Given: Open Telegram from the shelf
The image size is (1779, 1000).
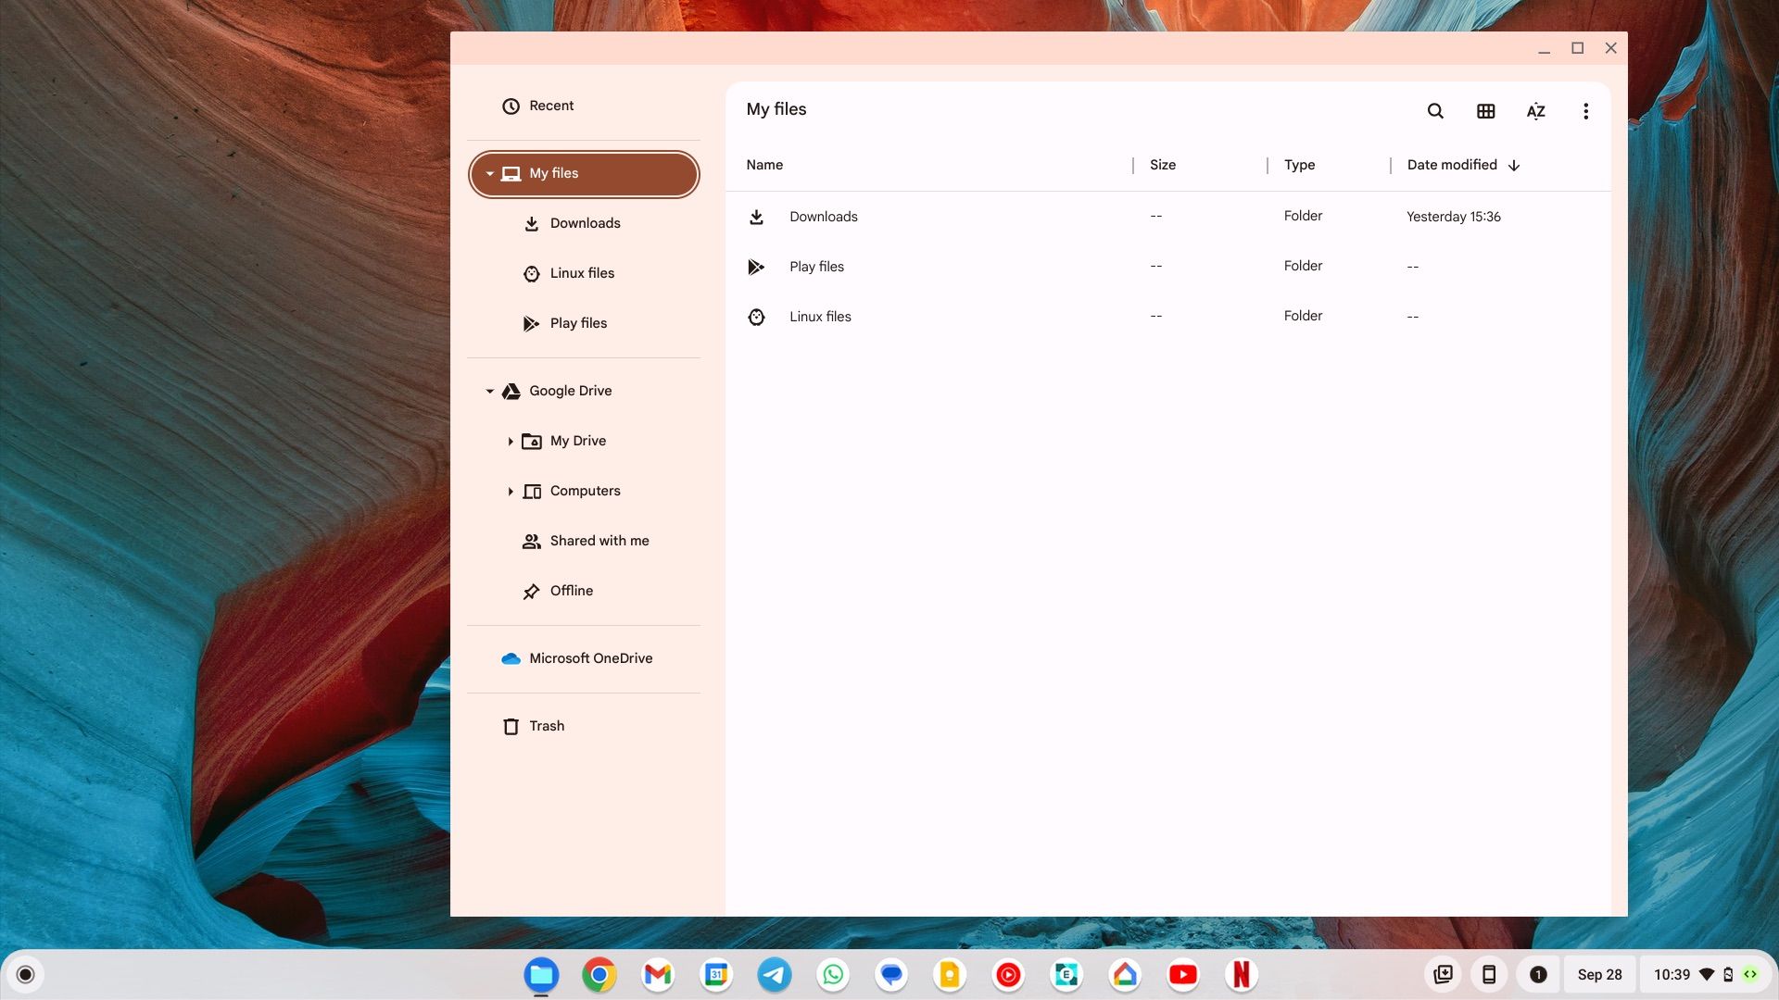Looking at the screenshot, I should [x=774, y=974].
